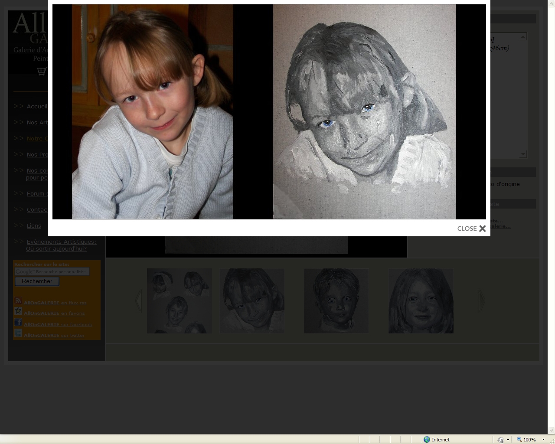This screenshot has height=444, width=555.
Task: Expand the security lock dropdown arrow
Action: click(x=508, y=440)
